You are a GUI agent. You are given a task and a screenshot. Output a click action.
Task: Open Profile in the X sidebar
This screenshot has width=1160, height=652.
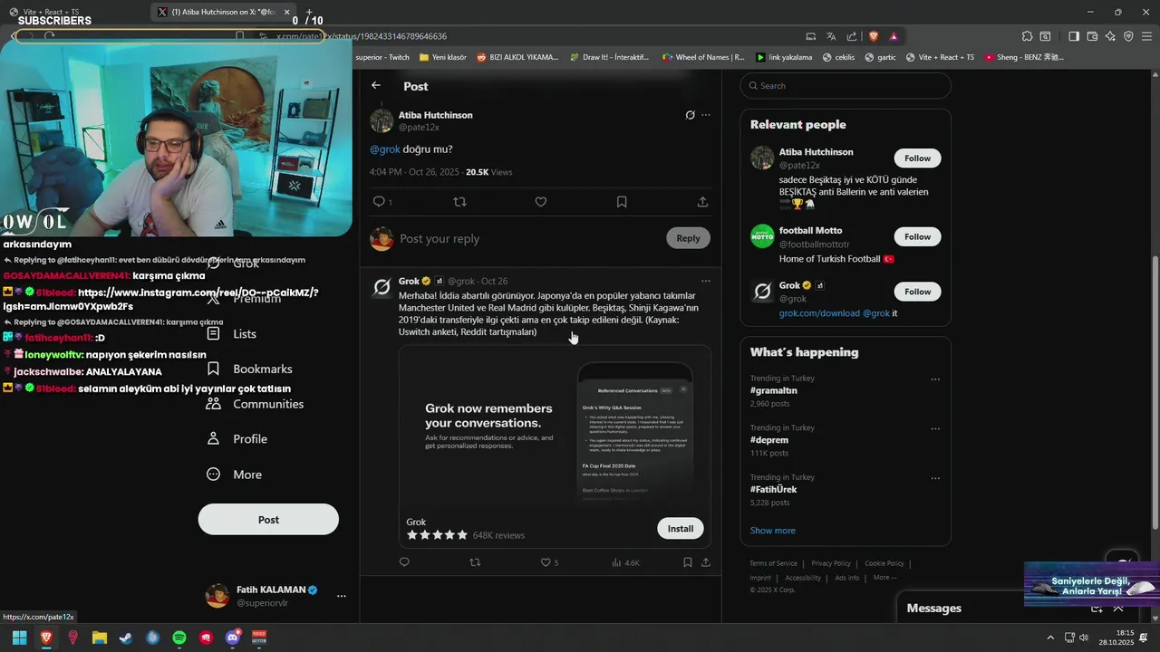[237, 439]
